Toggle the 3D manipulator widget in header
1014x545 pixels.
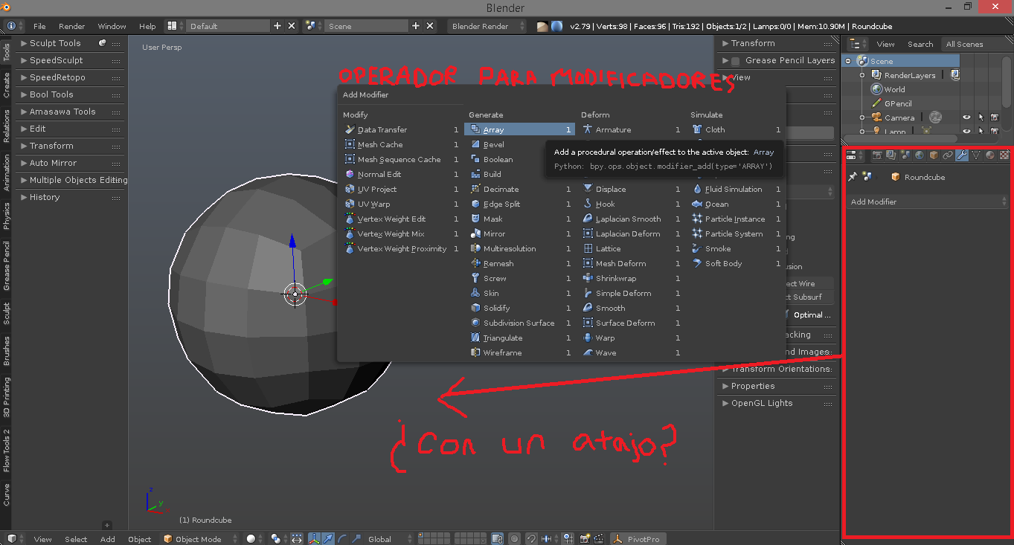[314, 539]
